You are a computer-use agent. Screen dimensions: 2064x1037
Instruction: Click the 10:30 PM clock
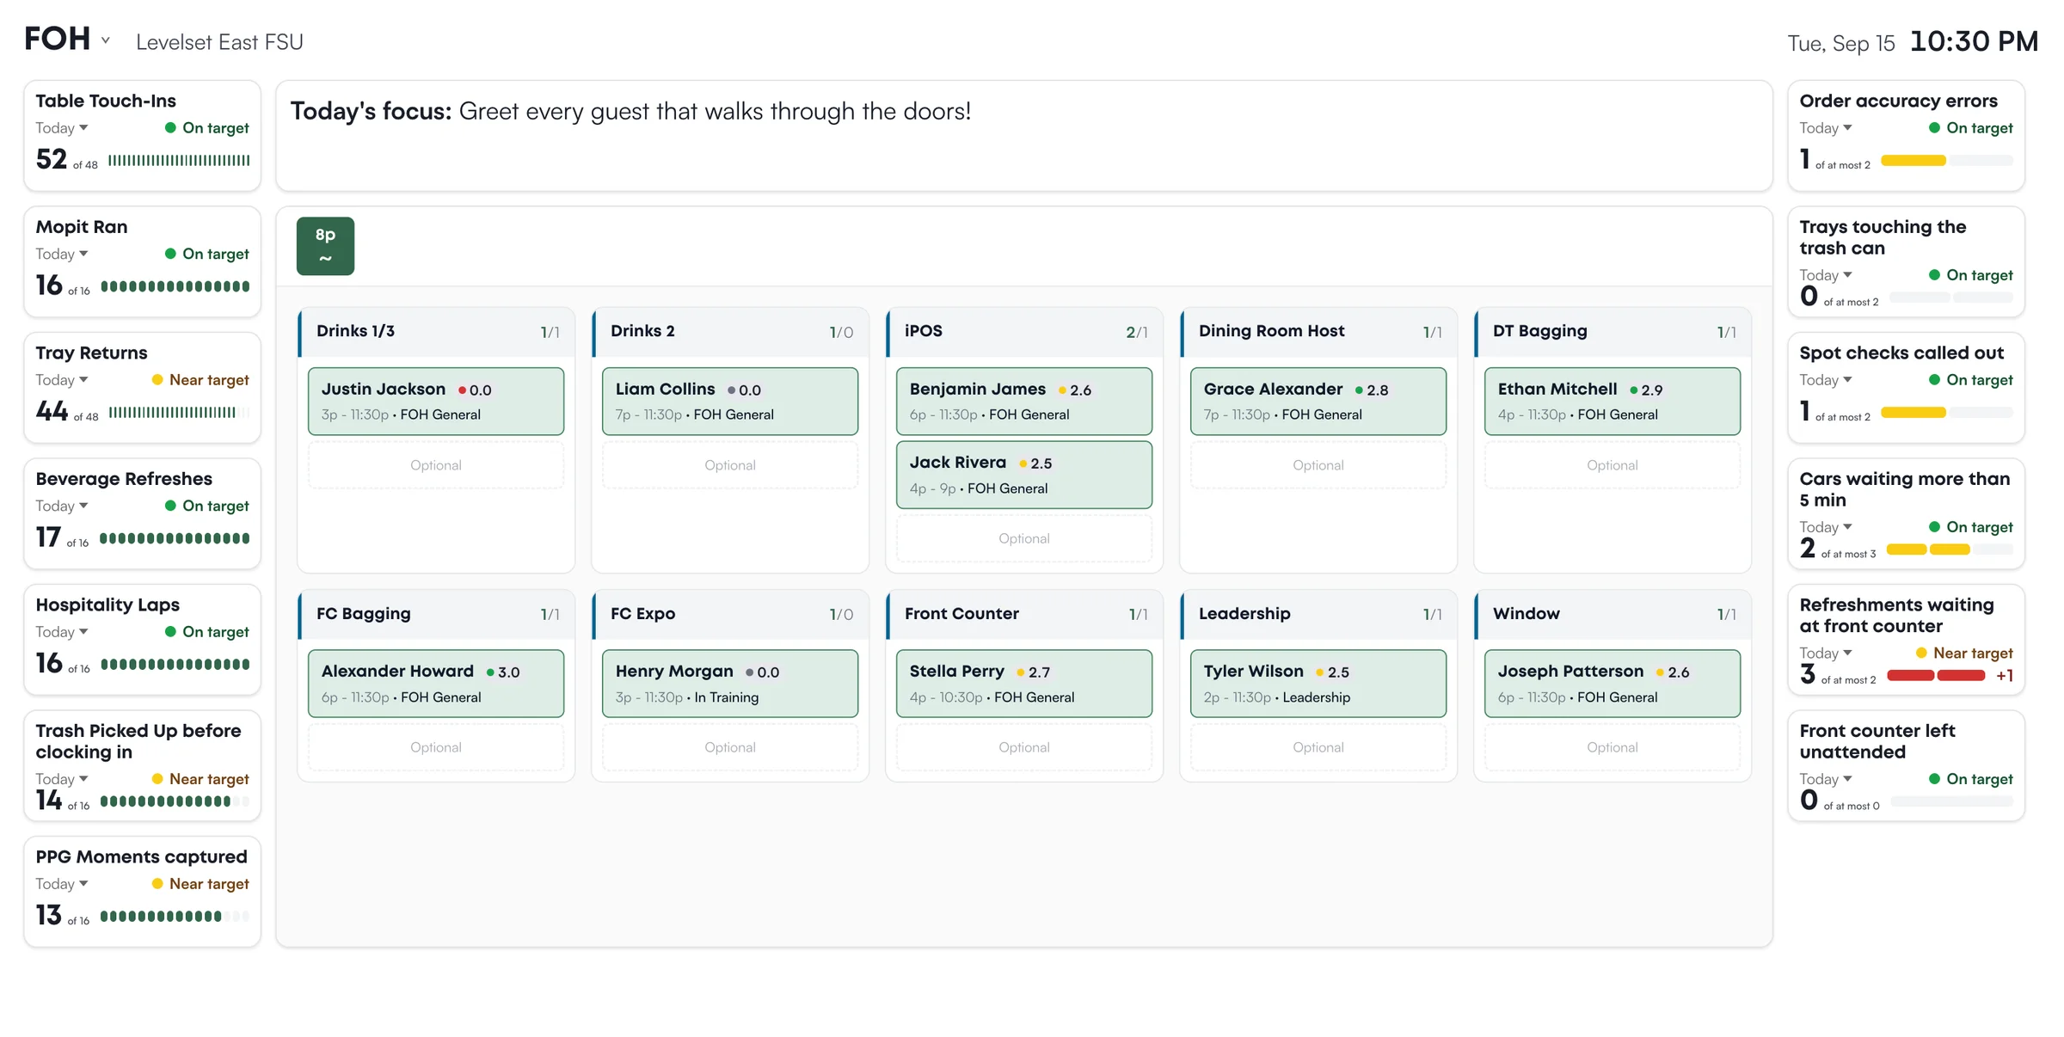coord(1974,41)
